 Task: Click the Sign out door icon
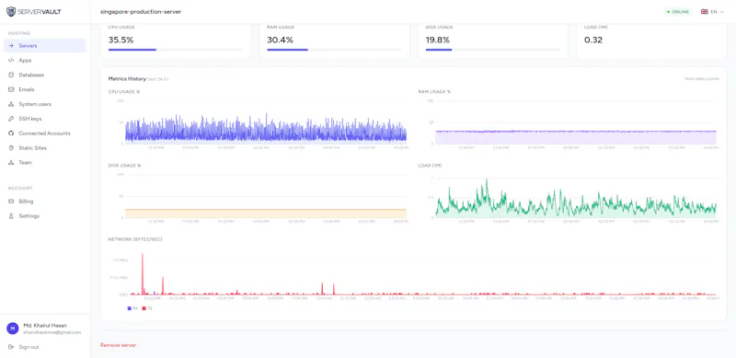(11, 347)
